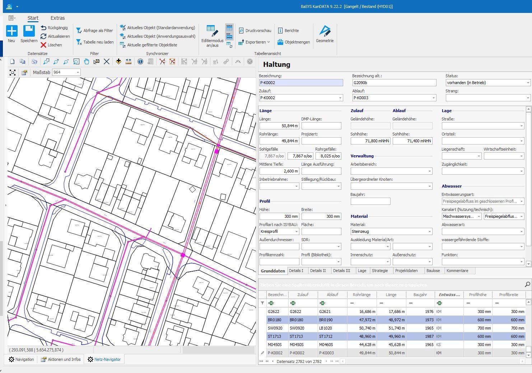Click the Neu plus icon
Screen dimensions: 532x373
(x=11, y=31)
